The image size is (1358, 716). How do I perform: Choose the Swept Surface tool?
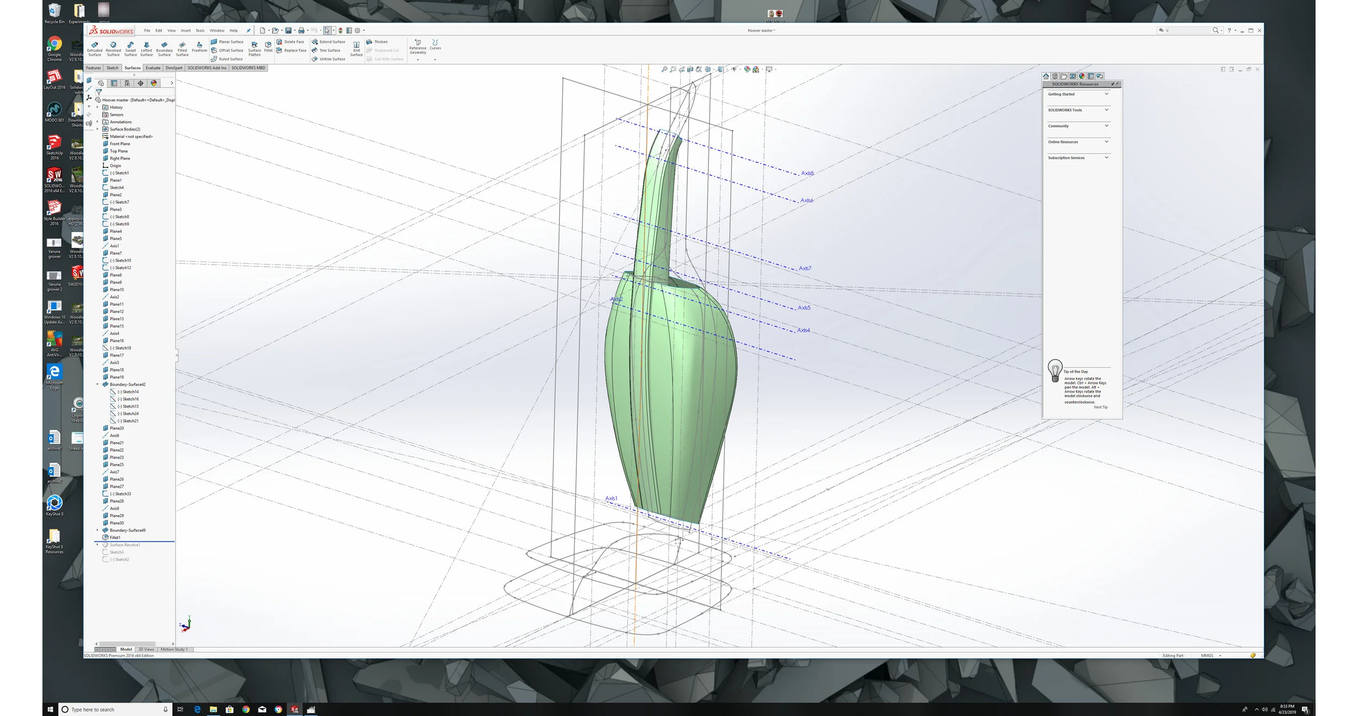tap(130, 48)
